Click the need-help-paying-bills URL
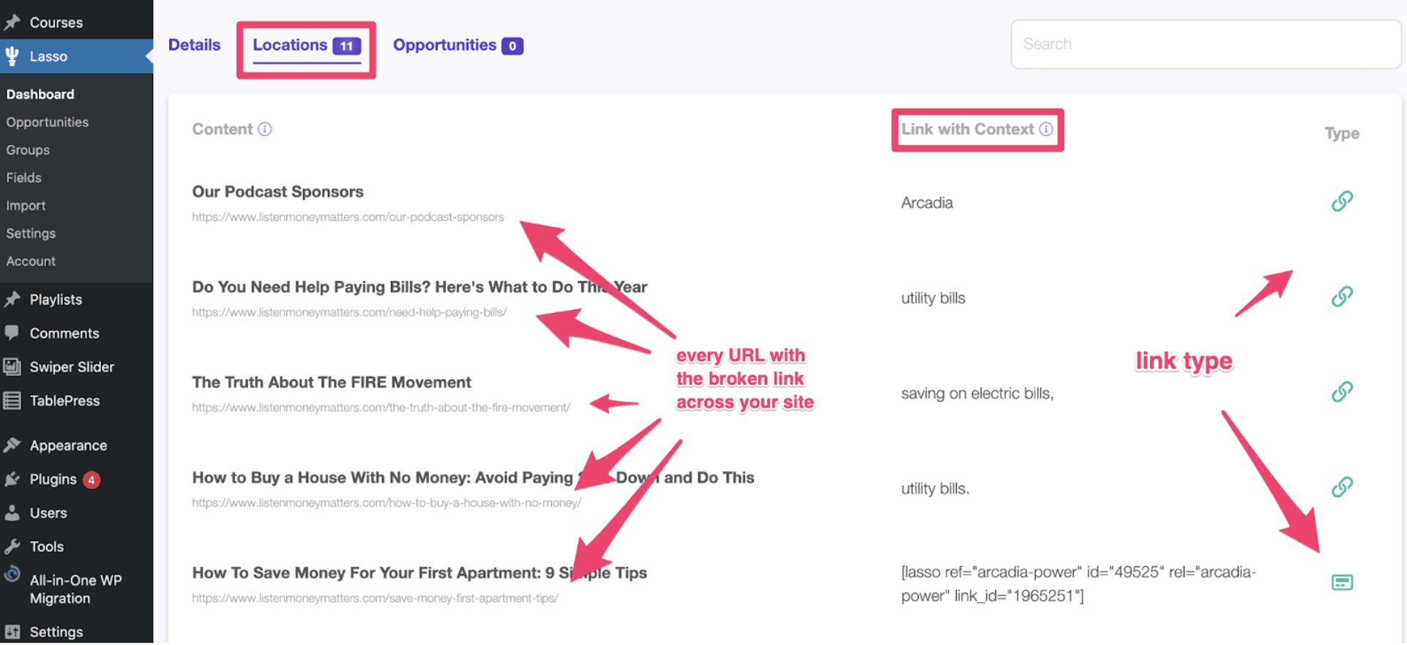The image size is (1407, 645). [x=349, y=313]
